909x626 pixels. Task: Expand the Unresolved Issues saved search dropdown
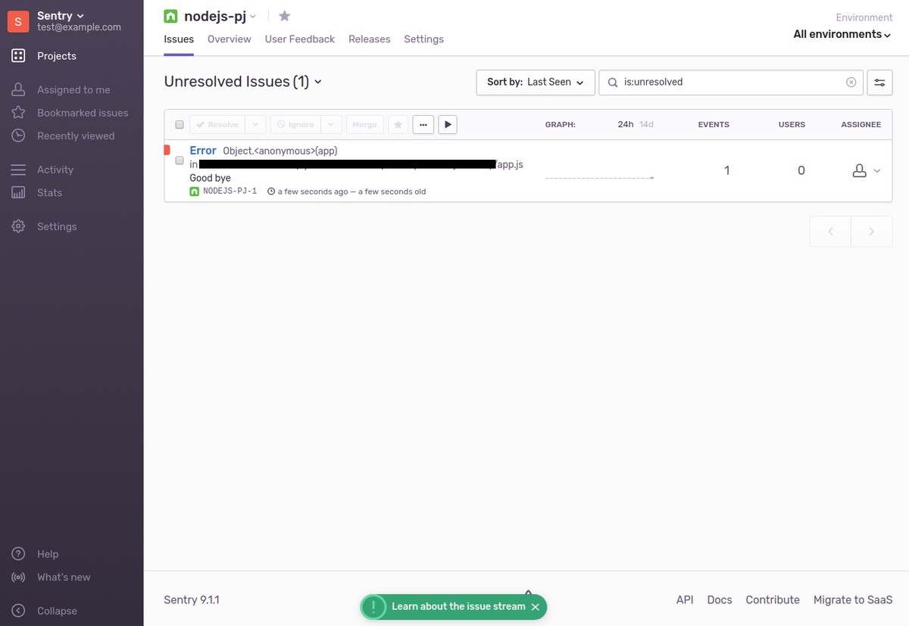(242, 82)
